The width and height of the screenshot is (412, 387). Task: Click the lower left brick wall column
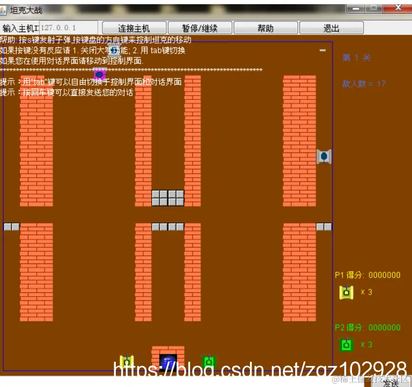(x=36, y=272)
